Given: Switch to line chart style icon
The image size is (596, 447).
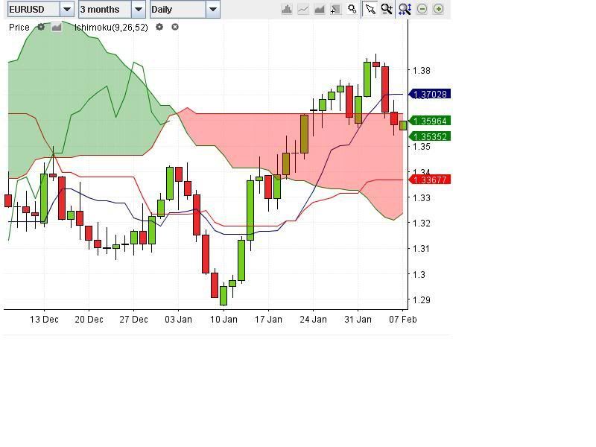Looking at the screenshot, I should click(303, 9).
